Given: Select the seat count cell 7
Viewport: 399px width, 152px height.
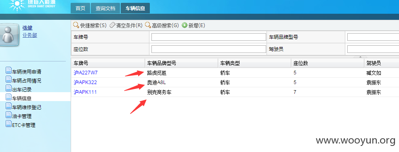Looking at the screenshot, I should coord(295,92).
